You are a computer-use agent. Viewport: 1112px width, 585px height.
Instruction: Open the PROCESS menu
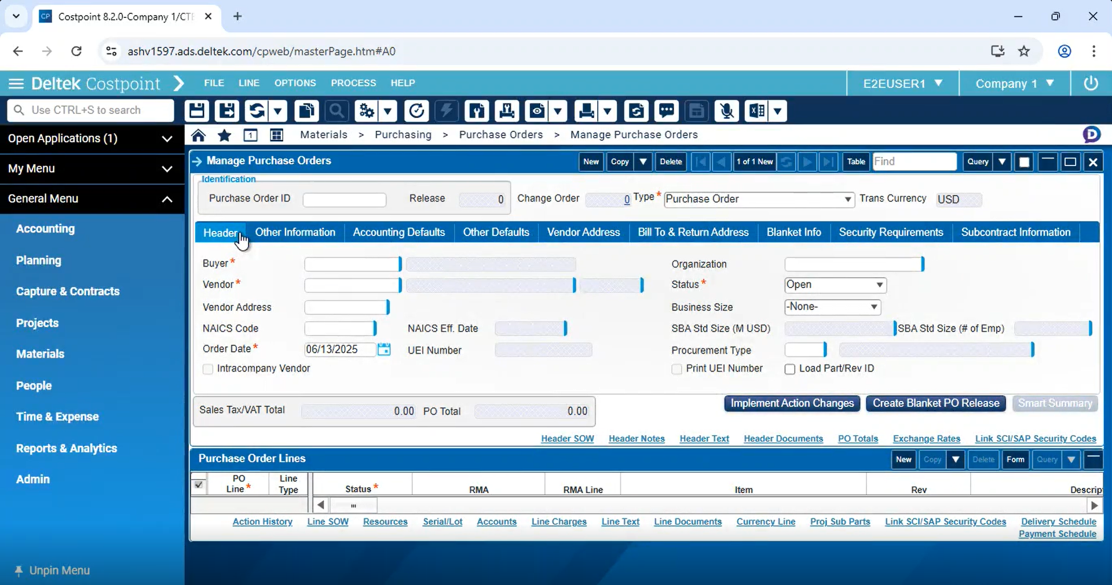(353, 83)
